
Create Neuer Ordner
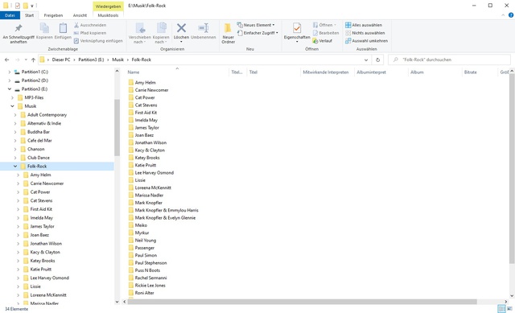pos(228,33)
